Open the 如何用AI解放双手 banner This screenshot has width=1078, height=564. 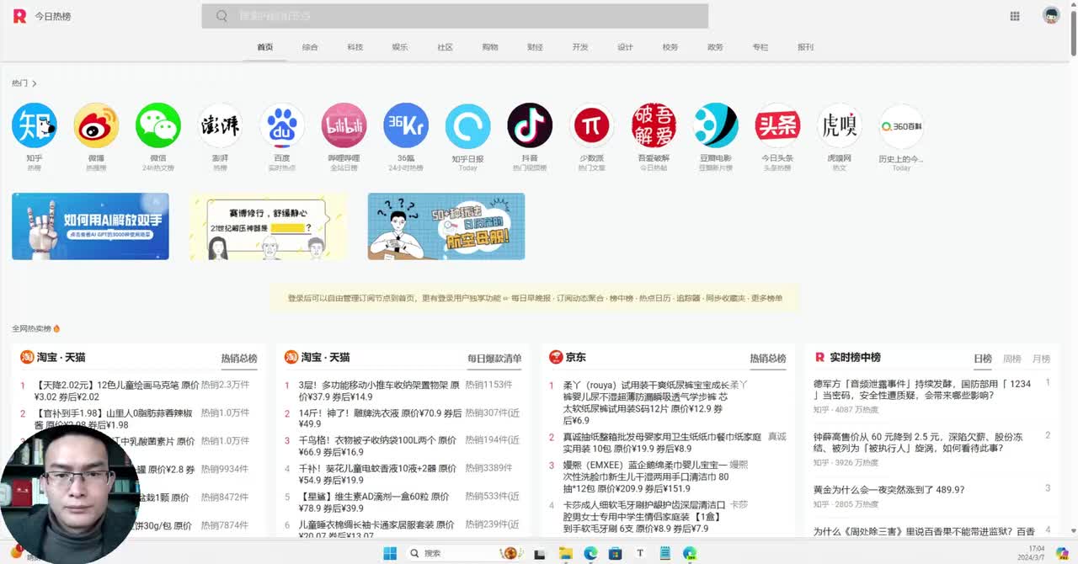pyautogui.click(x=90, y=226)
